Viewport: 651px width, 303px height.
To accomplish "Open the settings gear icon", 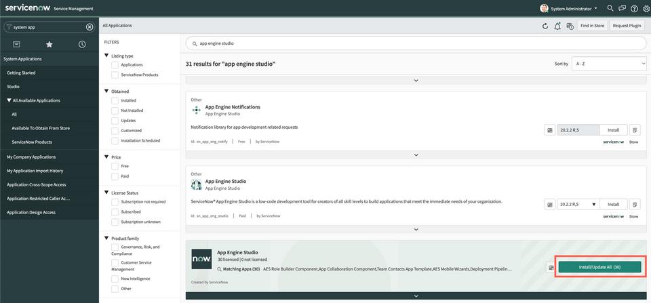I will pyautogui.click(x=646, y=8).
